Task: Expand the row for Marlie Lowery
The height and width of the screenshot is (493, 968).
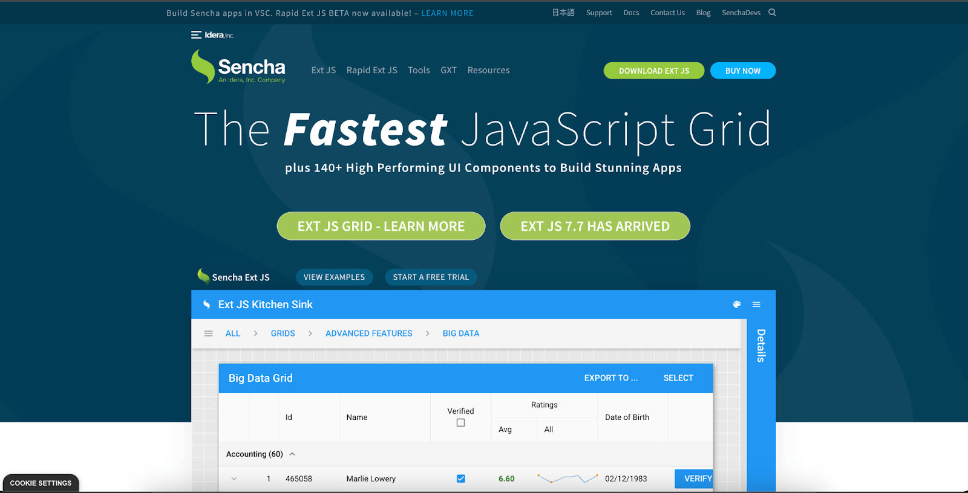Action: [234, 478]
